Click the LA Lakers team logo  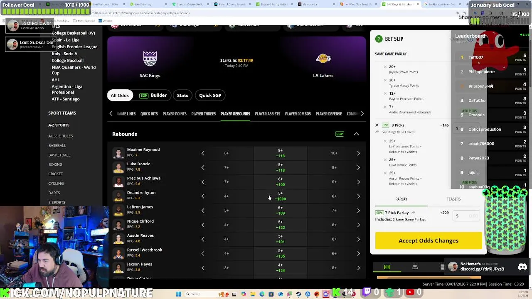(323, 59)
